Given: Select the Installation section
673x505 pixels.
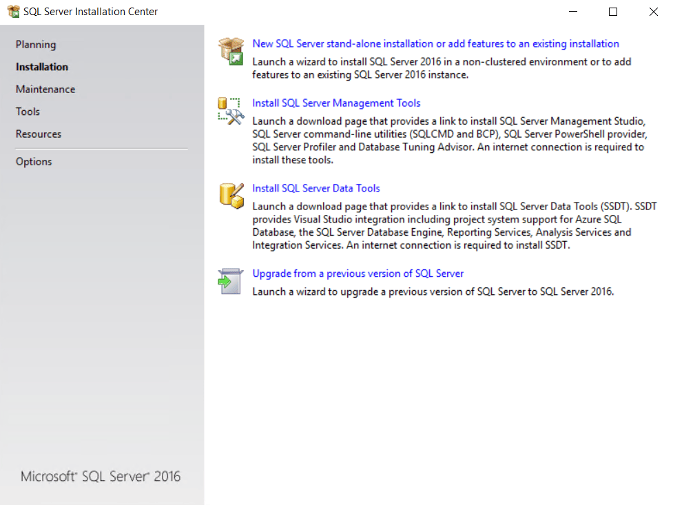Looking at the screenshot, I should tap(41, 67).
